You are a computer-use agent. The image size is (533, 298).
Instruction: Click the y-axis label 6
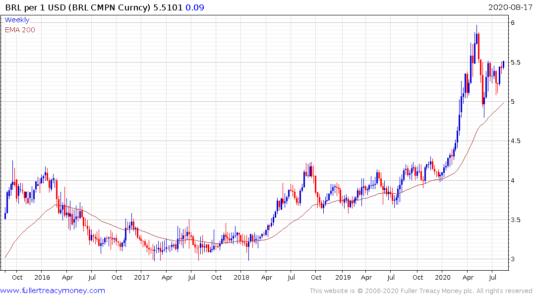click(x=513, y=23)
